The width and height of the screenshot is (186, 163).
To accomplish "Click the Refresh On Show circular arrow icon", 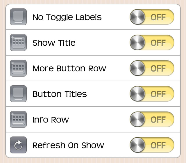I will [x=18, y=145].
